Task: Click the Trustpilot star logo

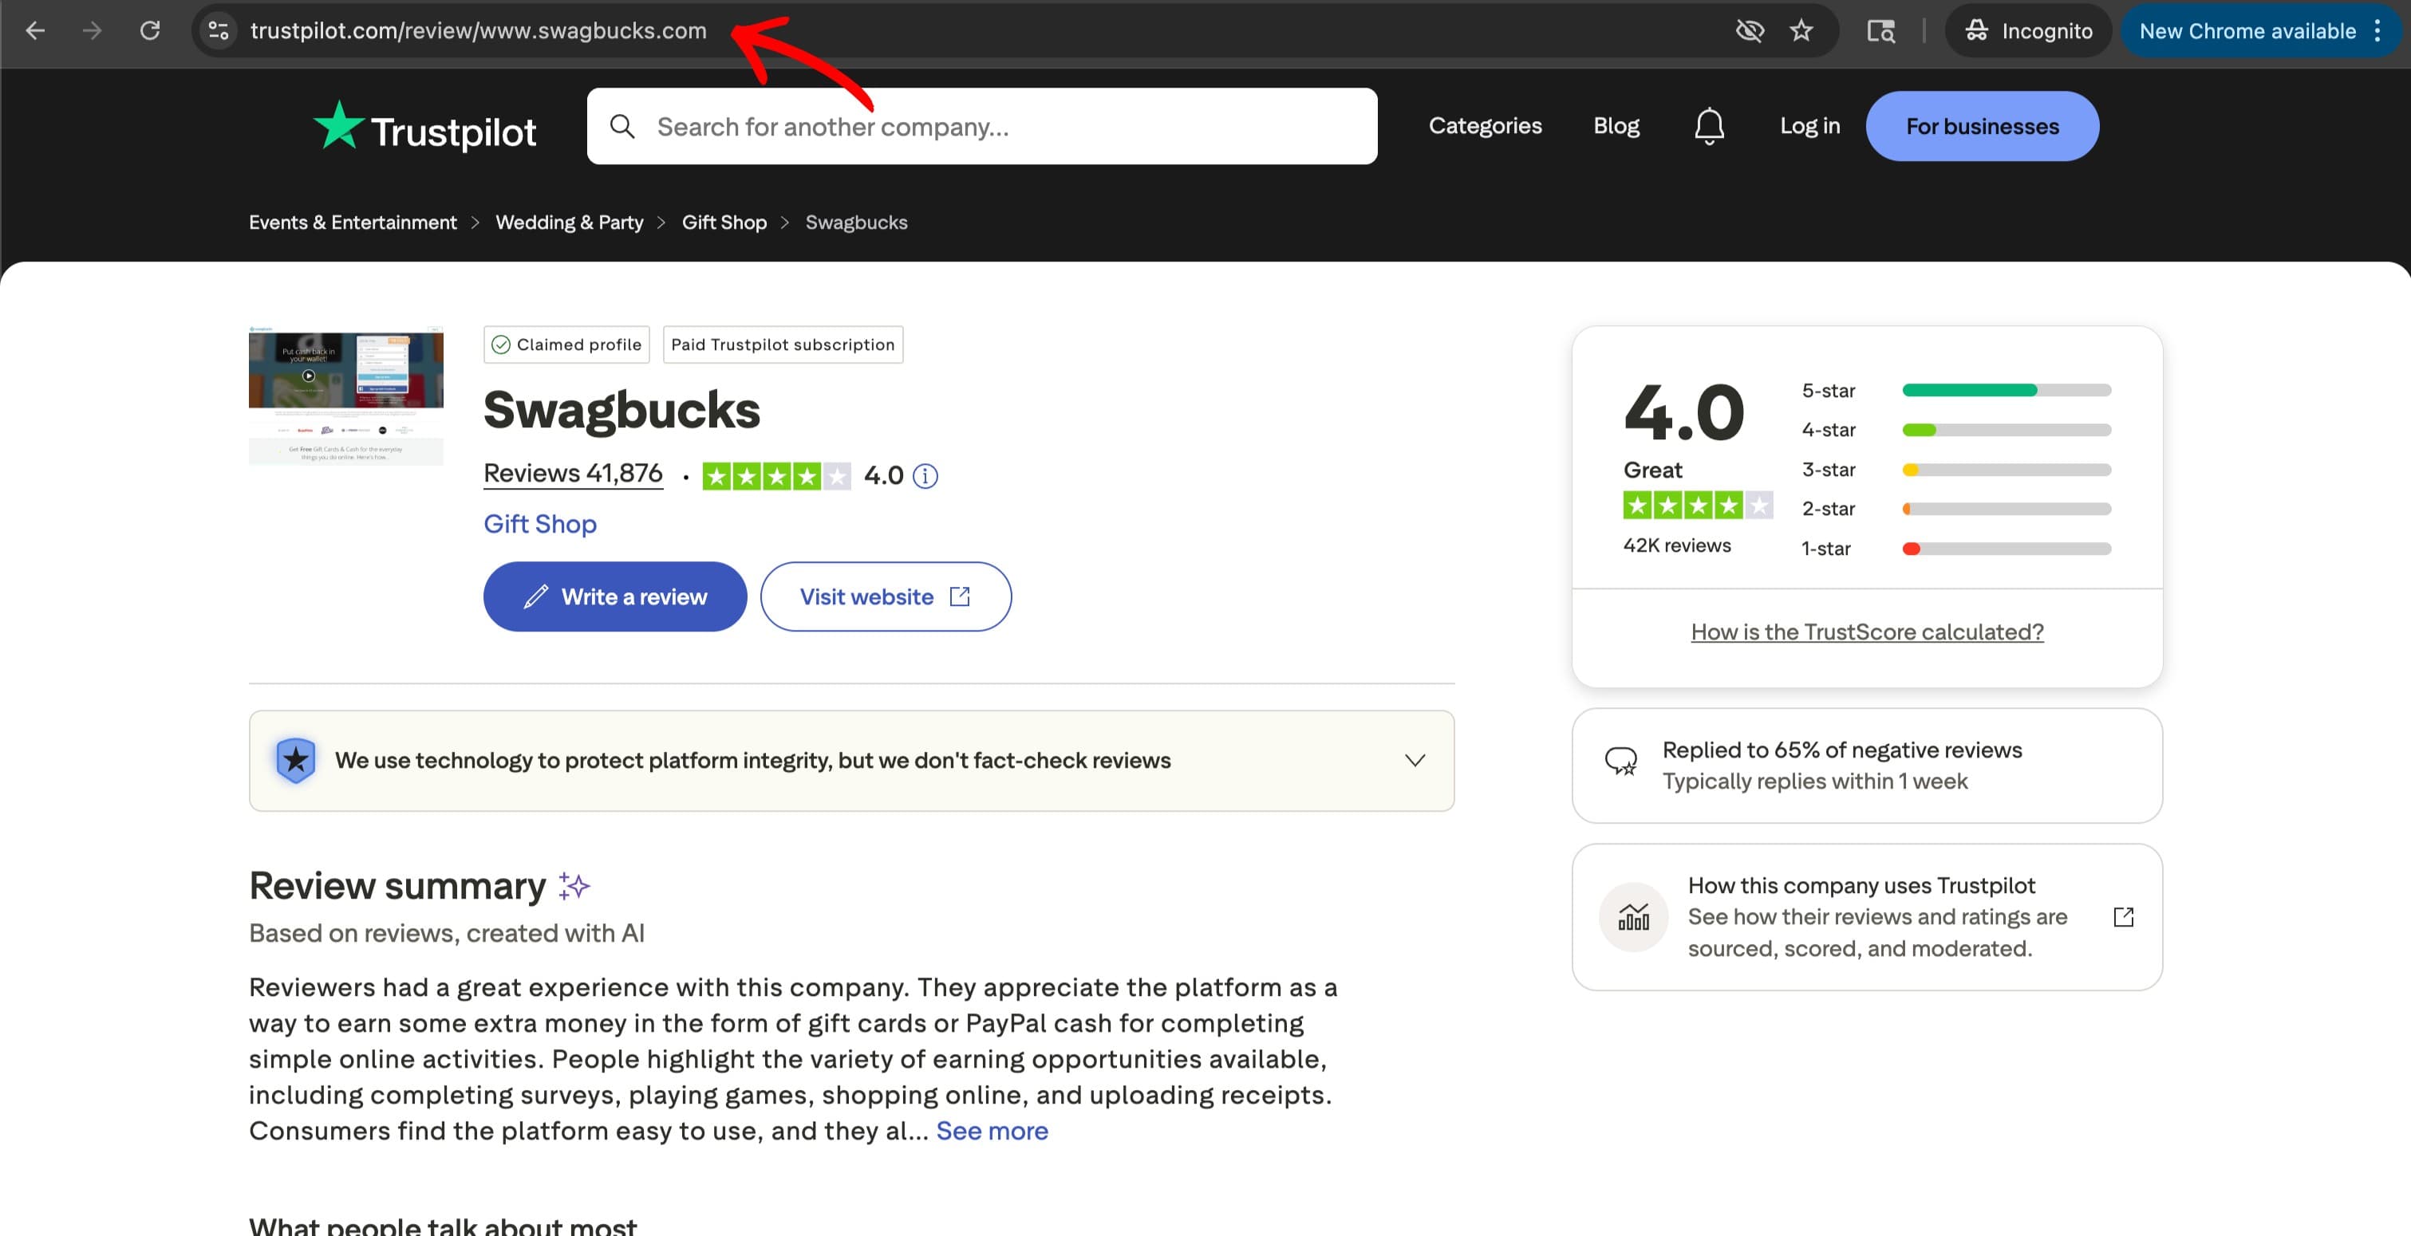Action: tap(339, 125)
